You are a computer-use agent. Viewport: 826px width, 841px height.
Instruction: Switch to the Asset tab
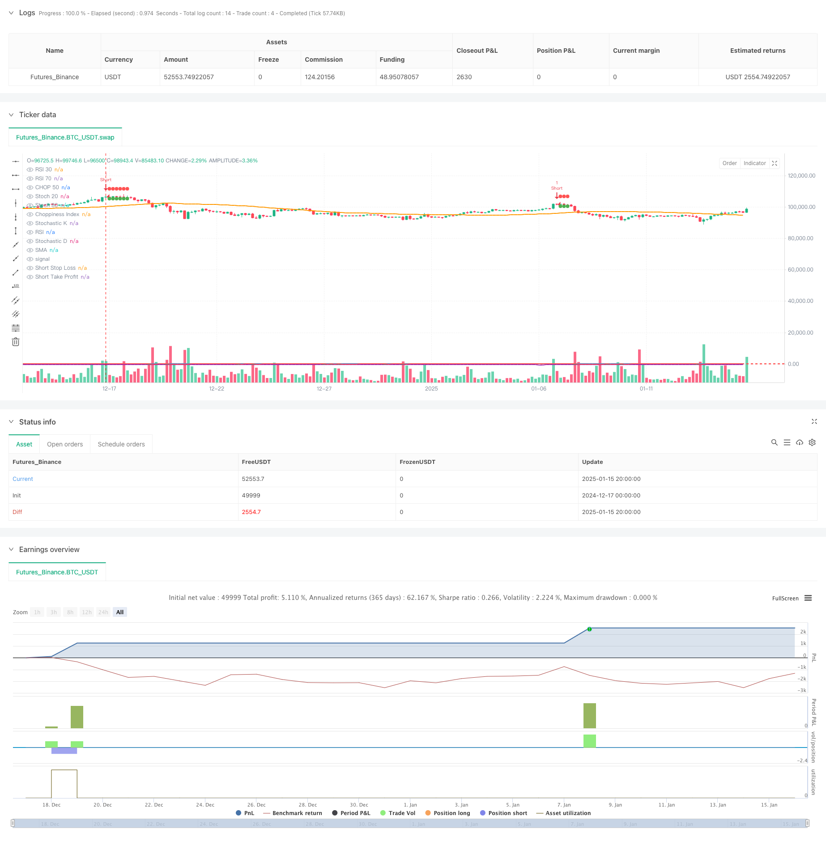point(24,444)
